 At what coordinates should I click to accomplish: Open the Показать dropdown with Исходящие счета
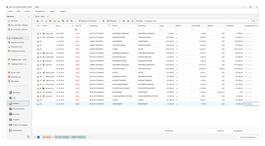(197, 21)
